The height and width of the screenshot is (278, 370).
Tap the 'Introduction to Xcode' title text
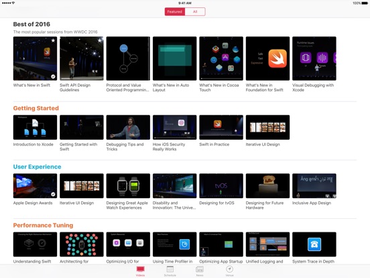pyautogui.click(x=34, y=144)
